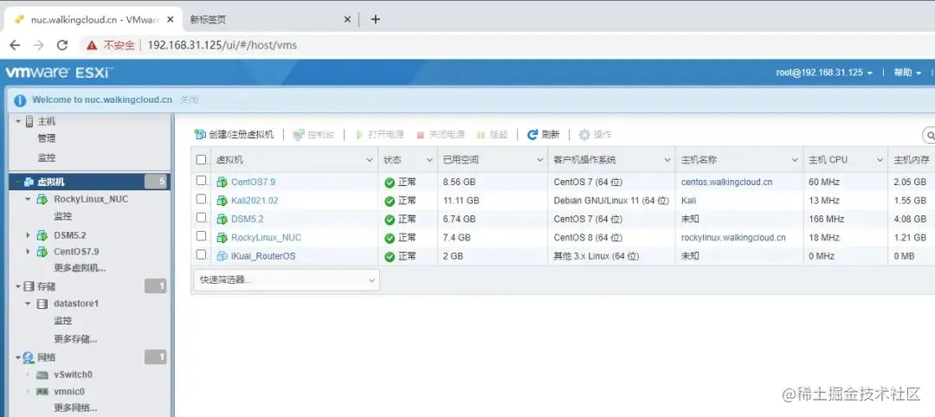Image resolution: width=935 pixels, height=417 pixels.
Task: Click the info icon beside Welcome message
Action: [x=20, y=100]
